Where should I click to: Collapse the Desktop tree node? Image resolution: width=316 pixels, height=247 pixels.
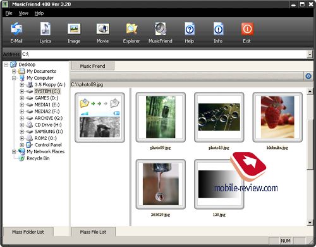[x=6, y=65]
